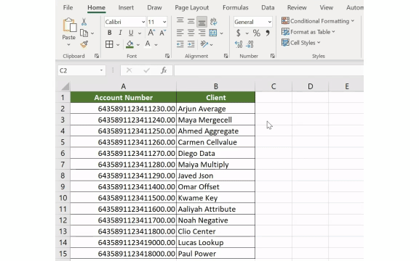The width and height of the screenshot is (419, 261).
Task: Open Cell Styles menu
Action: (301, 43)
